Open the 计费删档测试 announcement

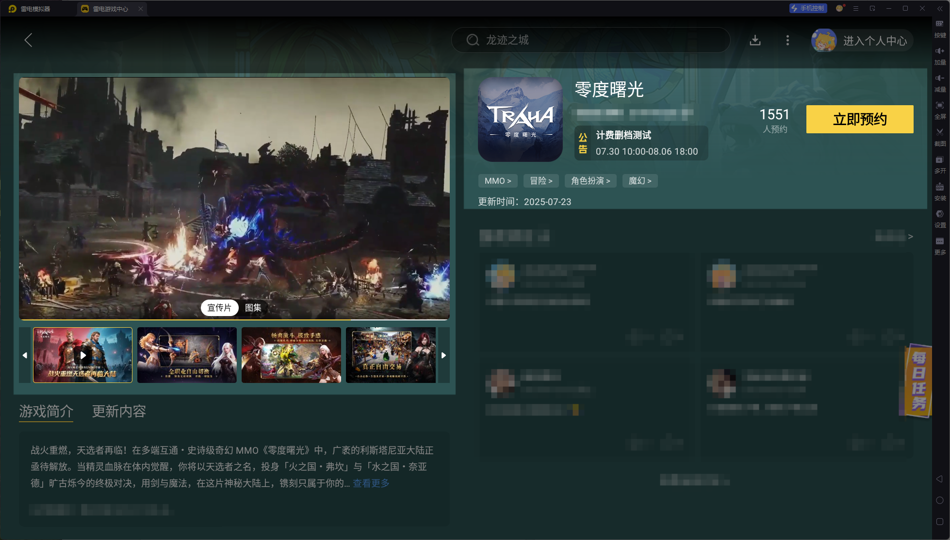pos(641,143)
